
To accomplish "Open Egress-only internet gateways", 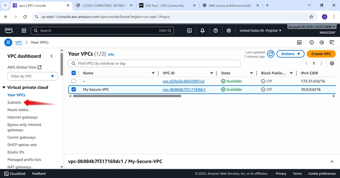I will pyautogui.click(x=24, y=127).
